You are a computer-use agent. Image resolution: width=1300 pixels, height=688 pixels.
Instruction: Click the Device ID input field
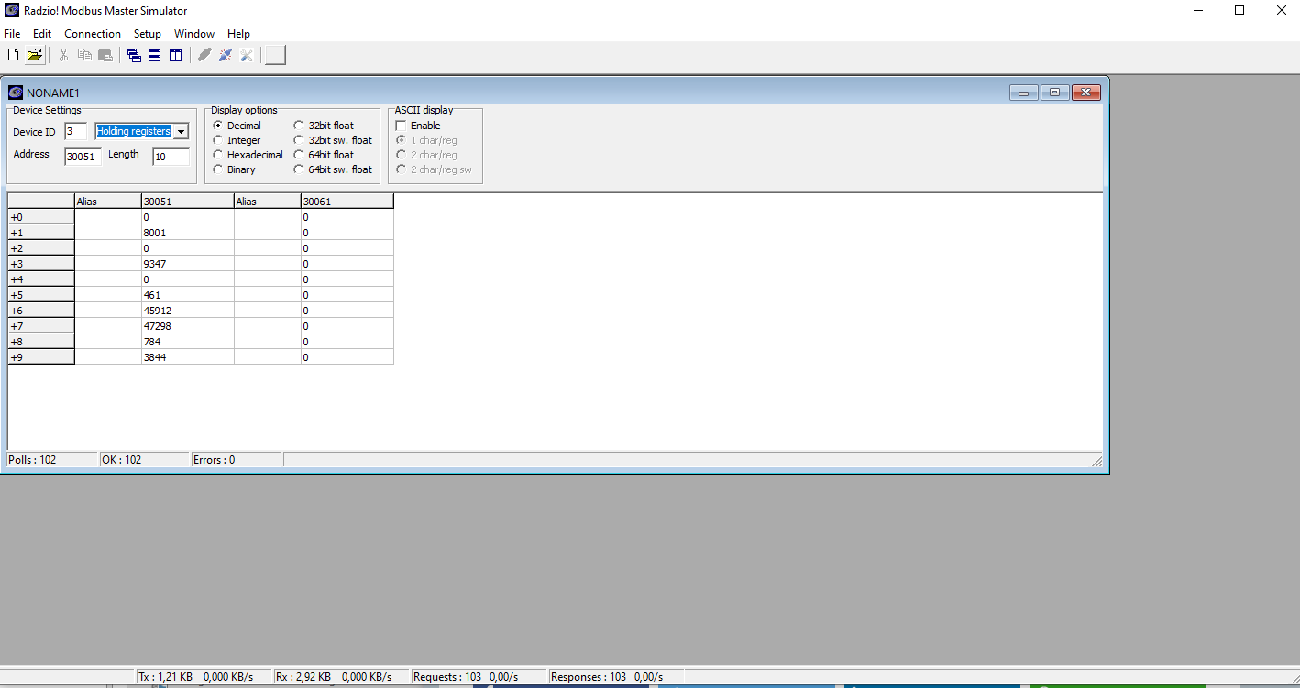tap(76, 132)
